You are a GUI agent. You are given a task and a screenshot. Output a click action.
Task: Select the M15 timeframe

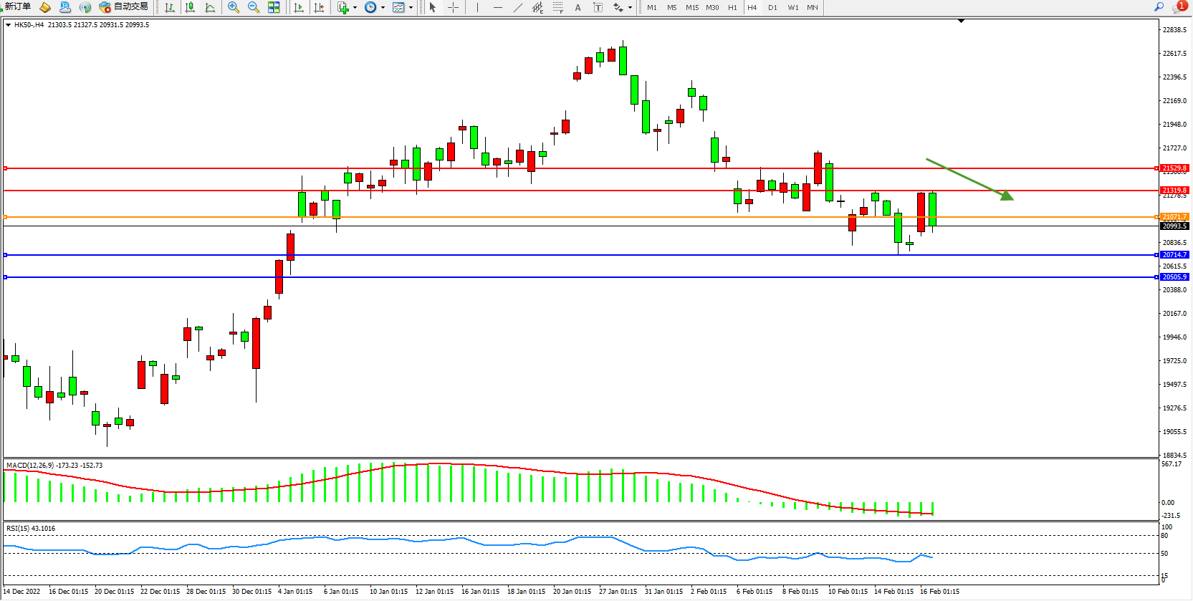pyautogui.click(x=691, y=8)
